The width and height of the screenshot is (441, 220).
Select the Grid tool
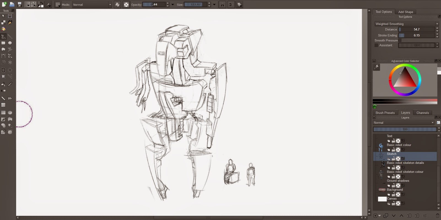tap(3, 105)
